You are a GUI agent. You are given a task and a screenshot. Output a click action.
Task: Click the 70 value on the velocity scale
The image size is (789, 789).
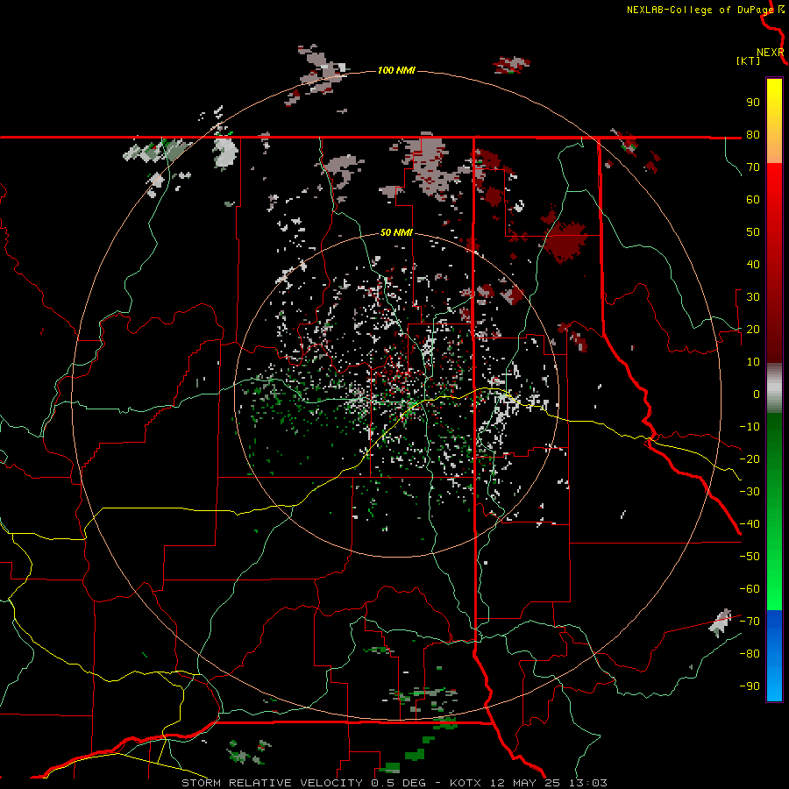point(753,167)
